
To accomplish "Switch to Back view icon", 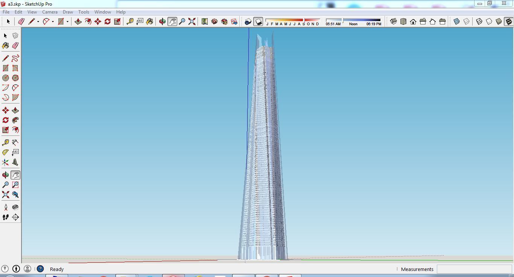I will click(x=432, y=22).
